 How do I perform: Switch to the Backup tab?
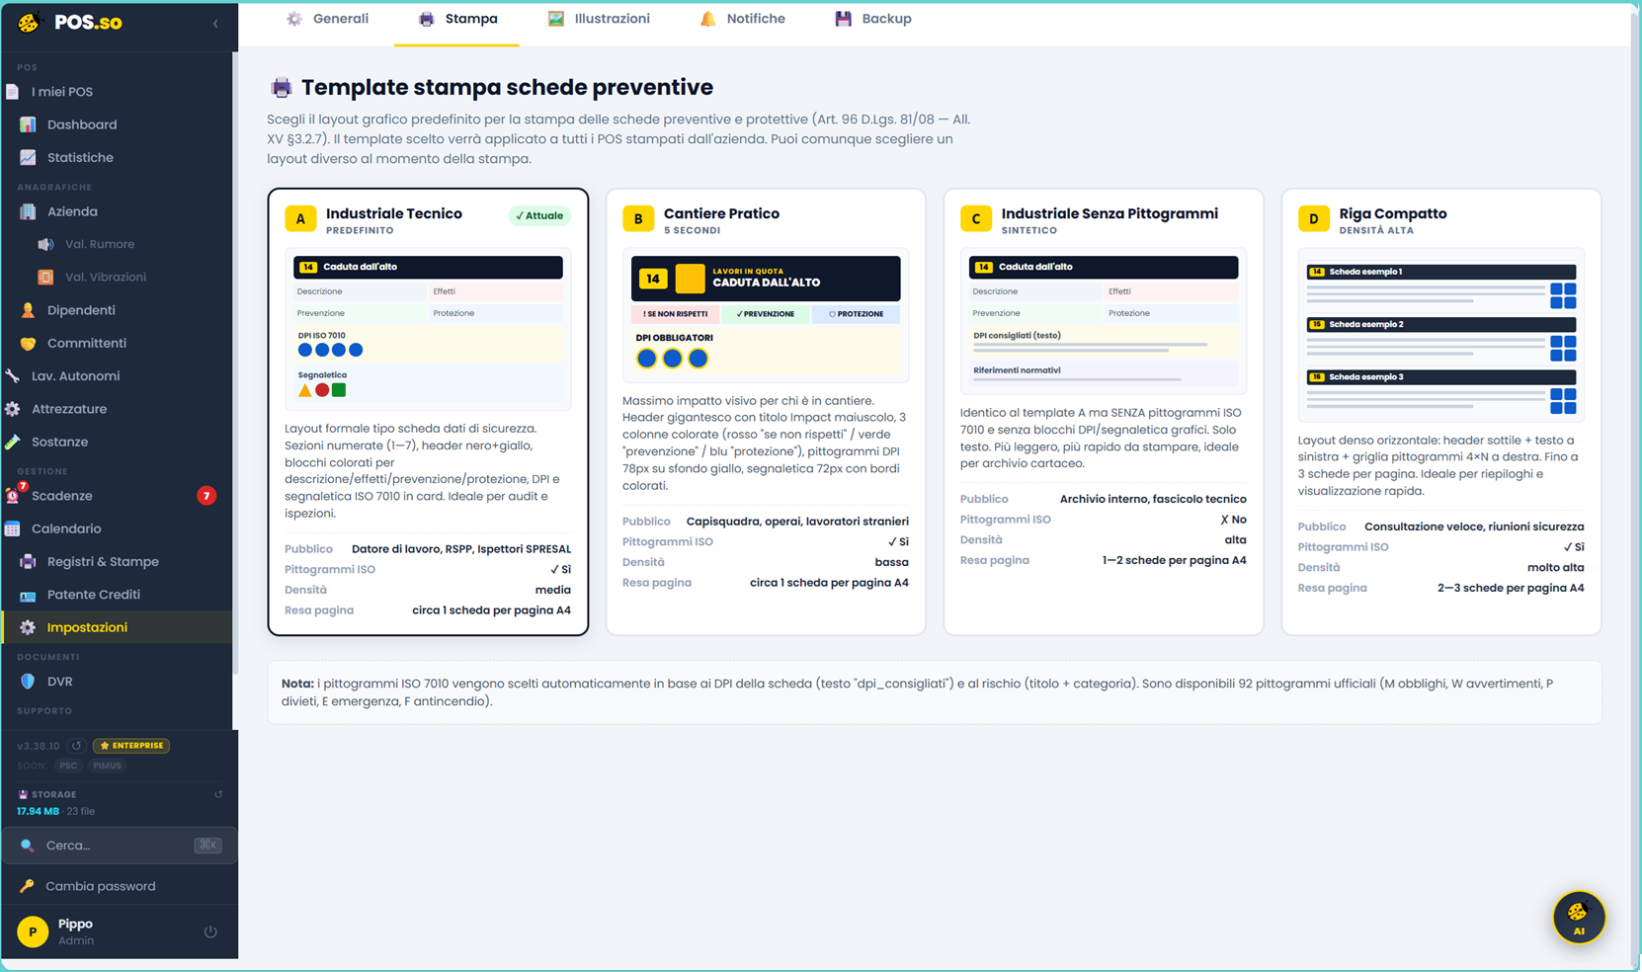[873, 19]
